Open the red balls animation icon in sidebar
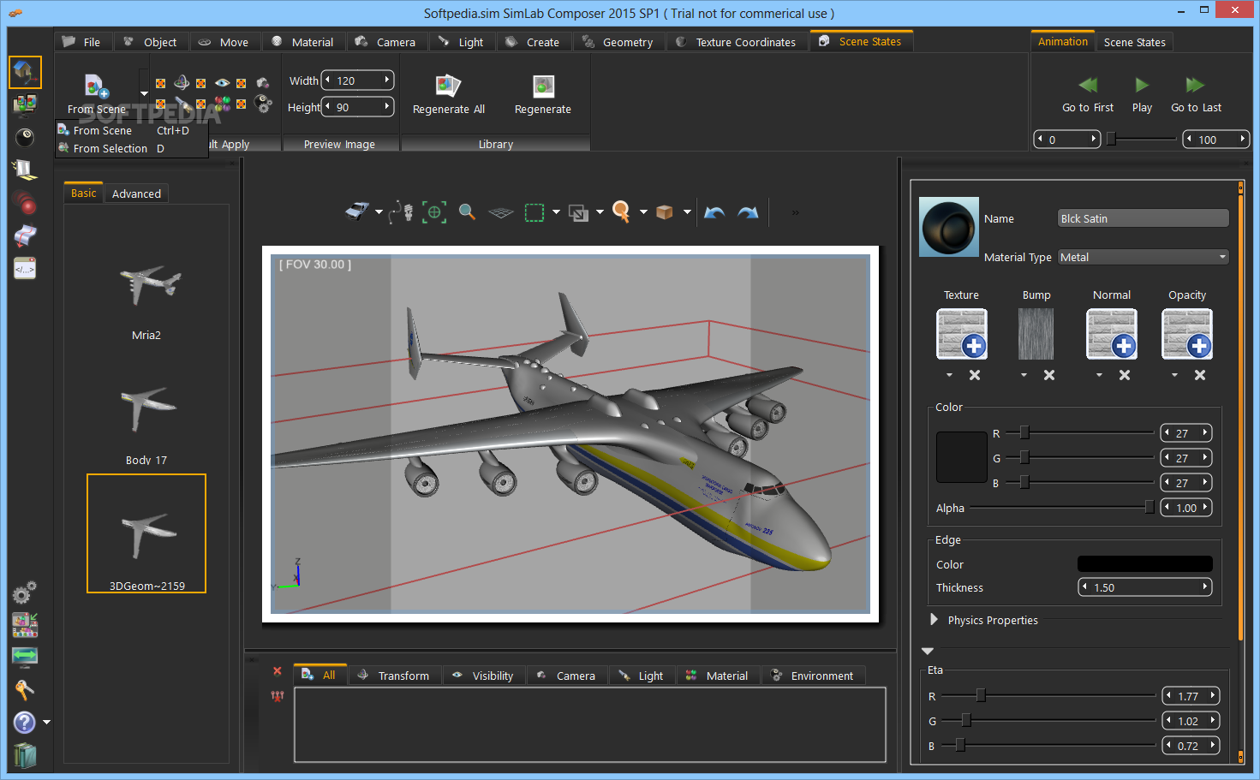The image size is (1260, 780). point(25,203)
